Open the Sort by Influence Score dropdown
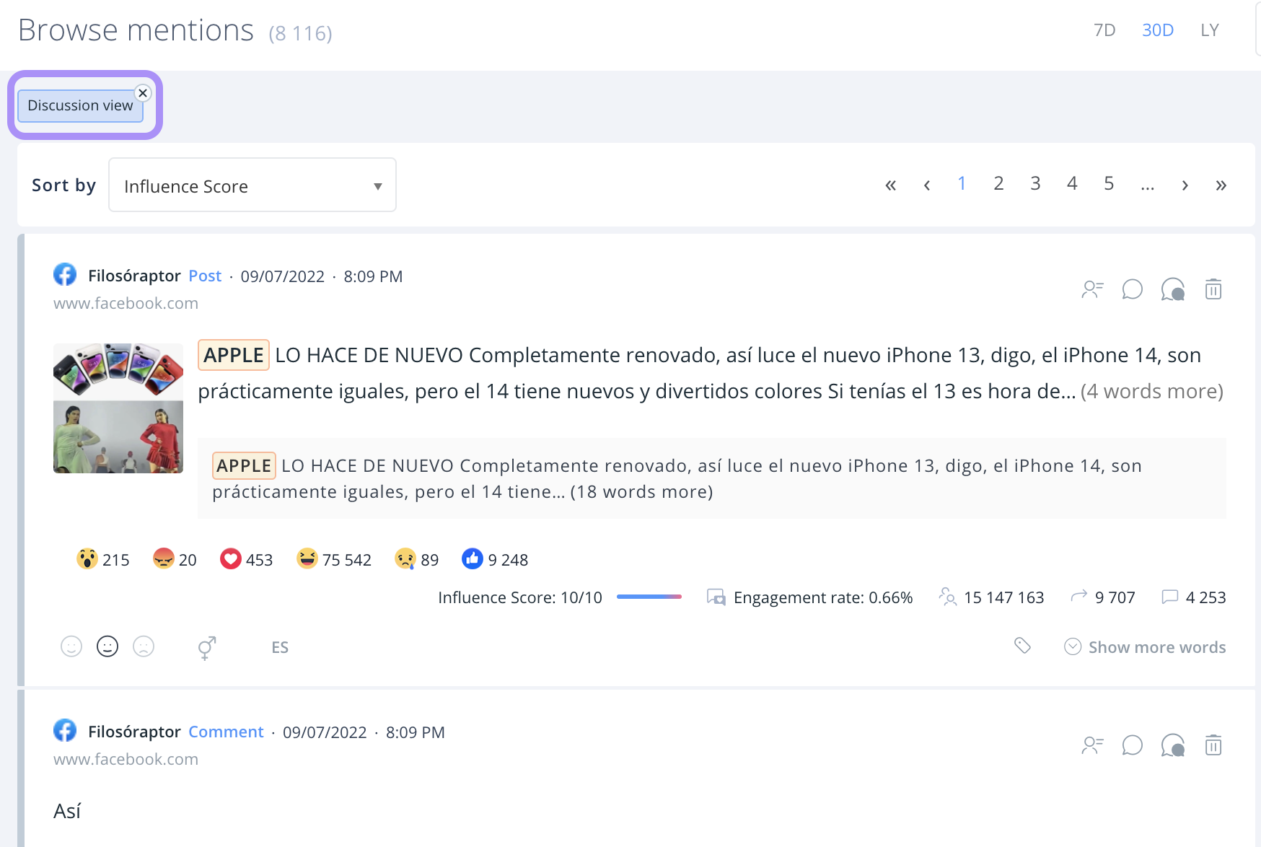1261x847 pixels. coord(252,185)
